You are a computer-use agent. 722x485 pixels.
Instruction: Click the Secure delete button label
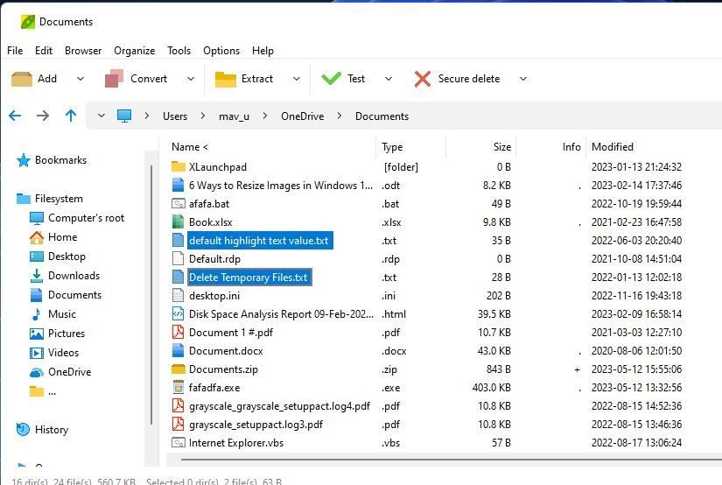[x=469, y=79]
